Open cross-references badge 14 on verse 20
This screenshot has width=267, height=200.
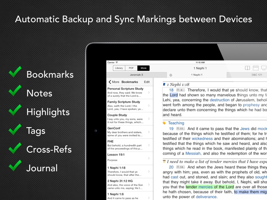click(180, 167)
